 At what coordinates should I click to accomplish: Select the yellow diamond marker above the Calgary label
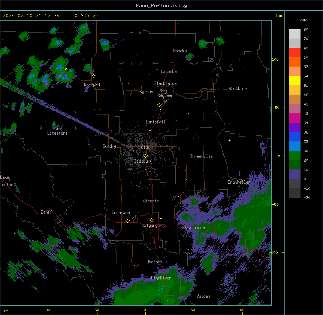pos(152,220)
